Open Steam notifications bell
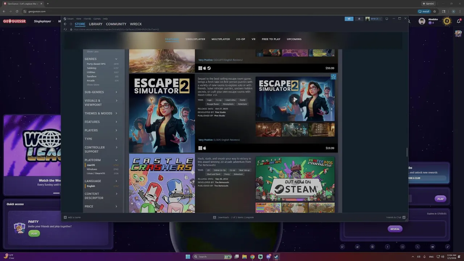This screenshot has width=464, height=261. click(359, 19)
